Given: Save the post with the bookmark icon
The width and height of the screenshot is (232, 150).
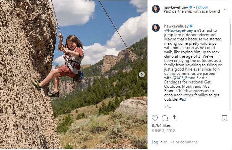Looking at the screenshot, I should pyautogui.click(x=224, y=118).
